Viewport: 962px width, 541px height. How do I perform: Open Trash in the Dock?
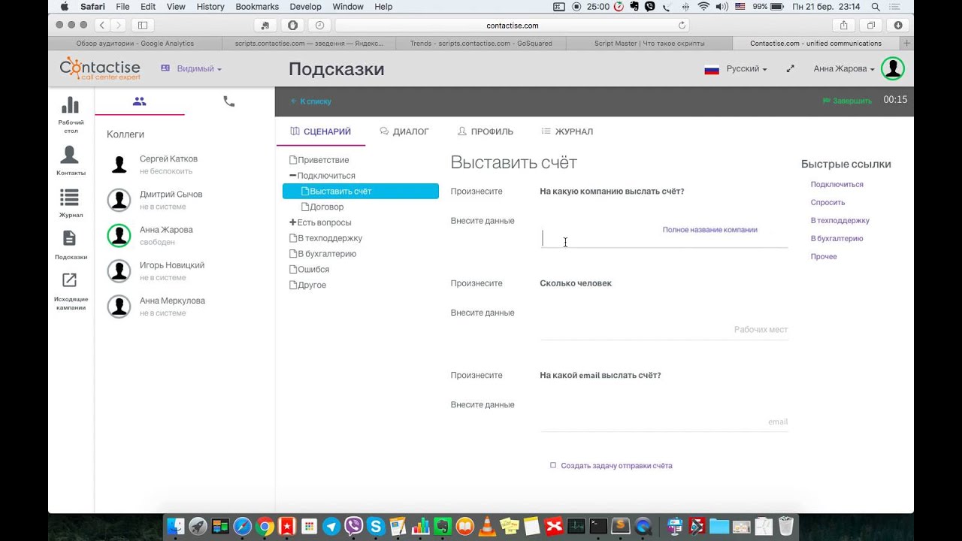(786, 526)
